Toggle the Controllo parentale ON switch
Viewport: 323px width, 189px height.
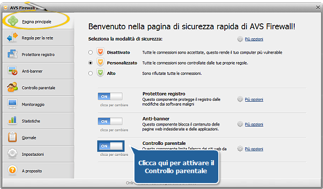click(x=111, y=146)
